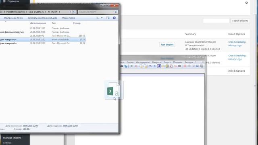The height and width of the screenshot is (145, 258).
Task: Open the ? help menu in Notepad++
Action: coord(196,62)
